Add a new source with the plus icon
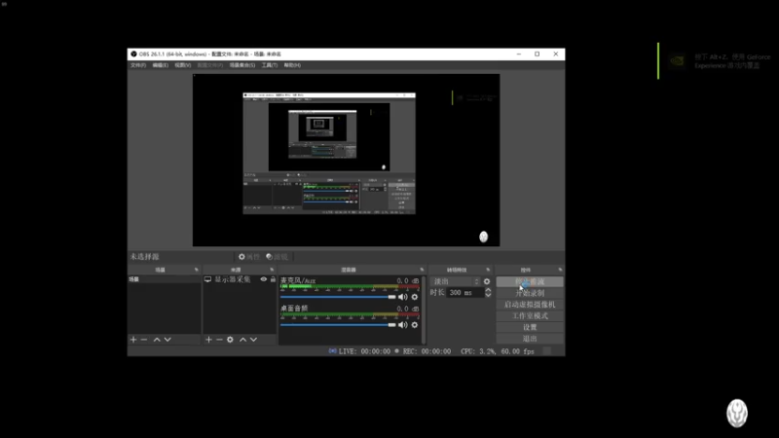Image resolution: width=779 pixels, height=438 pixels. click(208, 340)
